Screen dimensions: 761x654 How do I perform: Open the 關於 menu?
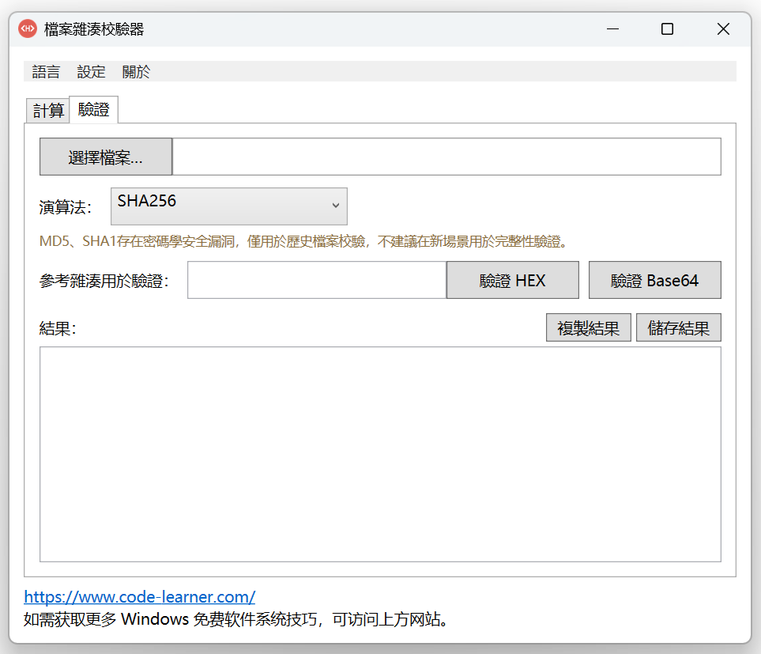click(137, 72)
